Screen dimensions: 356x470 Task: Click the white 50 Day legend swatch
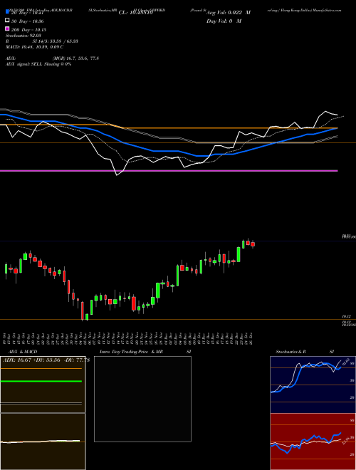[7, 21]
